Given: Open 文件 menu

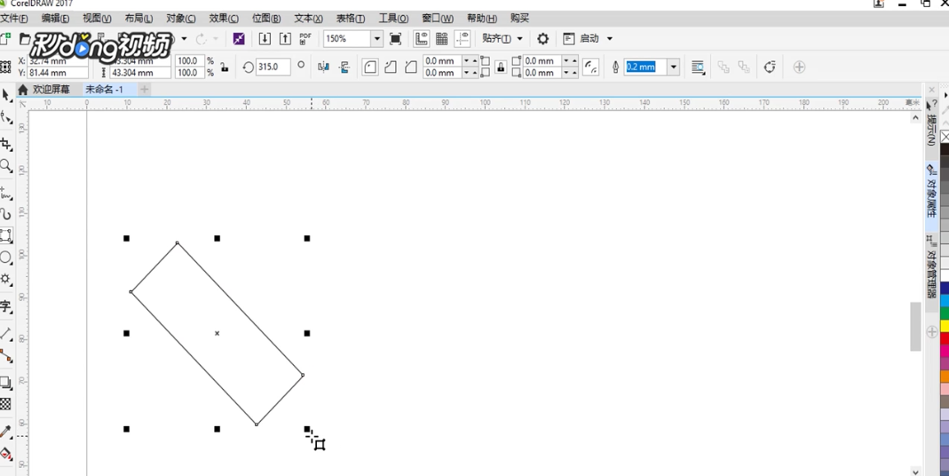Looking at the screenshot, I should (x=14, y=18).
